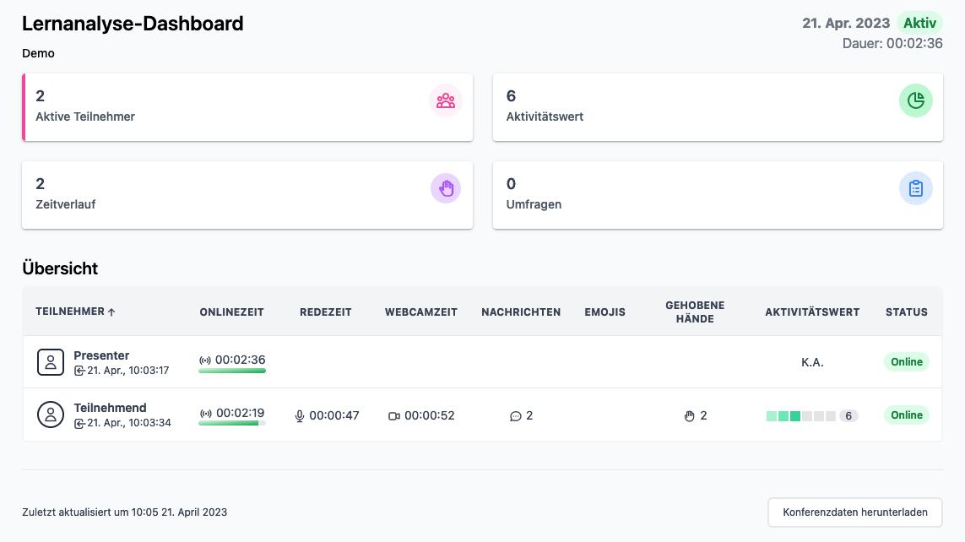The width and height of the screenshot is (965, 542).
Task: Click the Zeitverlauf raised hand icon
Action: click(x=445, y=188)
